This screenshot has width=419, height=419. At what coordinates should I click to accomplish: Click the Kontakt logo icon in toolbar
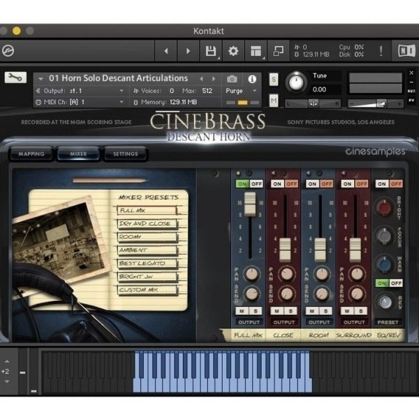point(8,50)
